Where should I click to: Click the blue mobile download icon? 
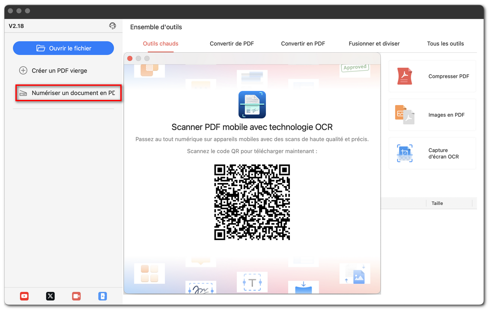pos(102,296)
